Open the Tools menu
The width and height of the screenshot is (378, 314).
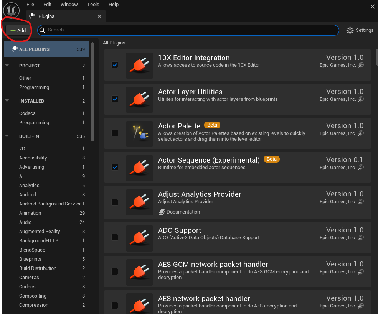tap(93, 4)
